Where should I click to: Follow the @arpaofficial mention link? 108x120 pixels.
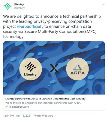coord(29,26)
